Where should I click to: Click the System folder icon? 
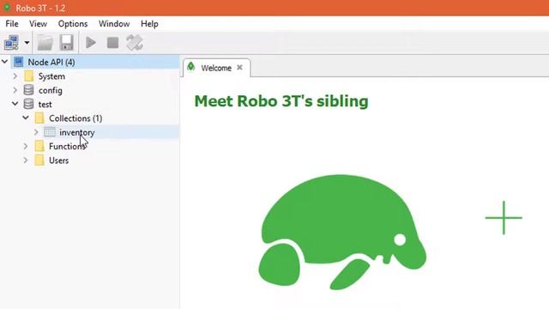29,76
